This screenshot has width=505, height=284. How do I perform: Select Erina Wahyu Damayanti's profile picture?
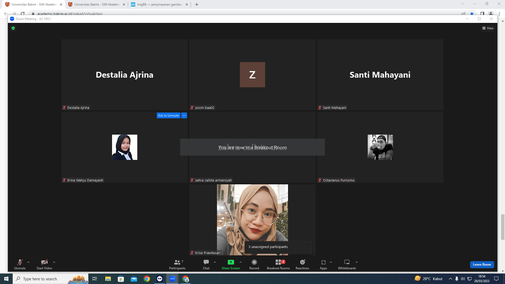pyautogui.click(x=125, y=147)
